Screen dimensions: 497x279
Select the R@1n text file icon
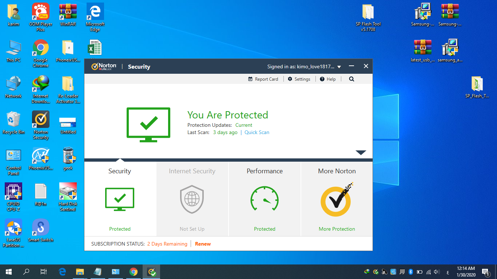pos(41,195)
